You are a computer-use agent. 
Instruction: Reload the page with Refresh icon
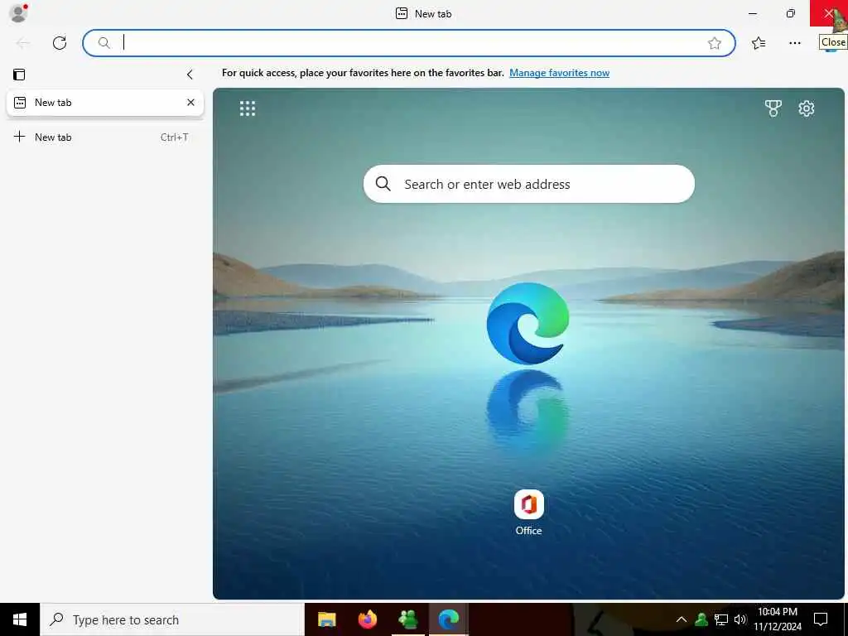(x=60, y=43)
